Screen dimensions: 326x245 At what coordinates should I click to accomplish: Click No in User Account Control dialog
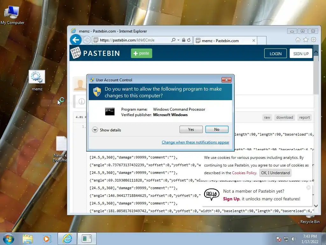[x=217, y=130]
